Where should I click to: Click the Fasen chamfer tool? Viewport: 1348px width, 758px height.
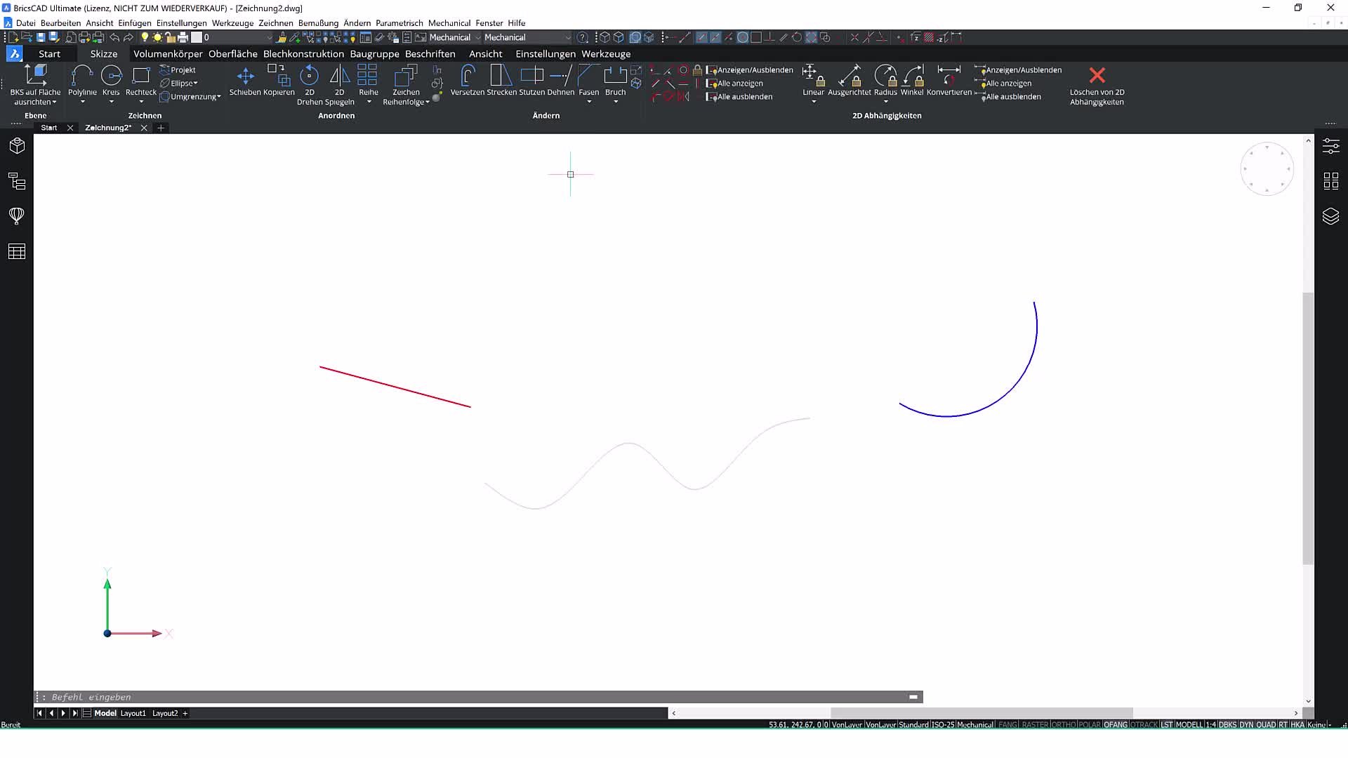coord(588,79)
